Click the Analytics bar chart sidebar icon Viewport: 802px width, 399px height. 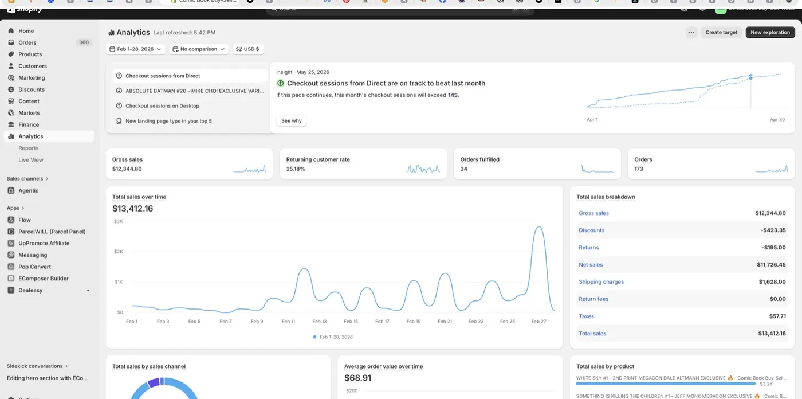[11, 136]
